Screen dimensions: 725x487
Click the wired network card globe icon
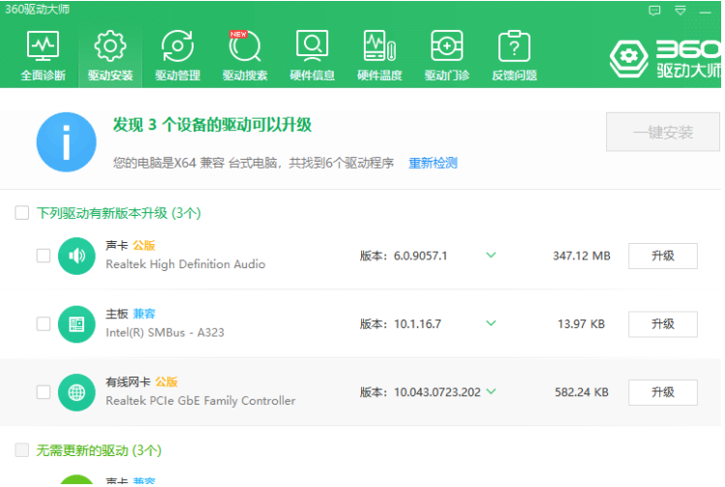76,392
